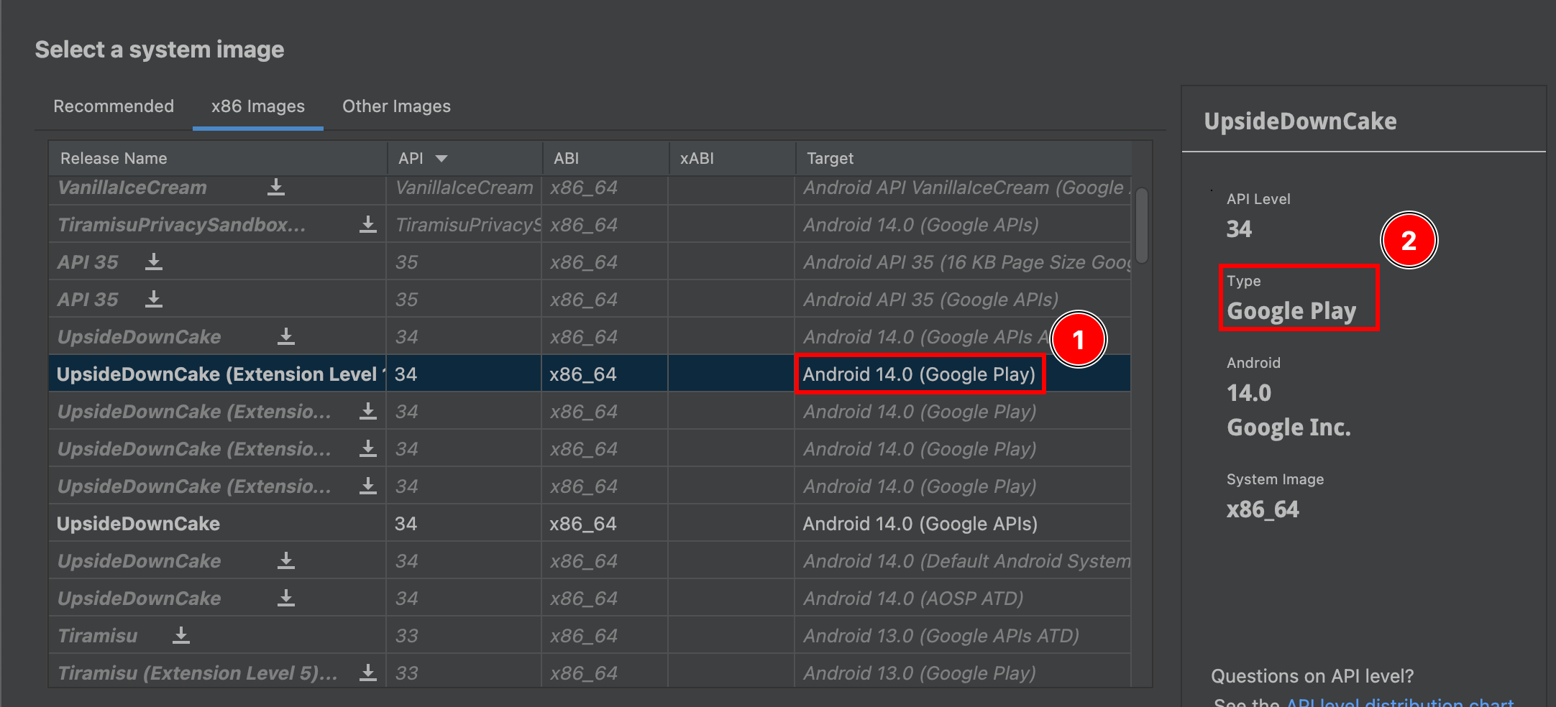Download the UpsideDownCake AOSP ATD image
Screen dimensions: 1556x707
285,598
